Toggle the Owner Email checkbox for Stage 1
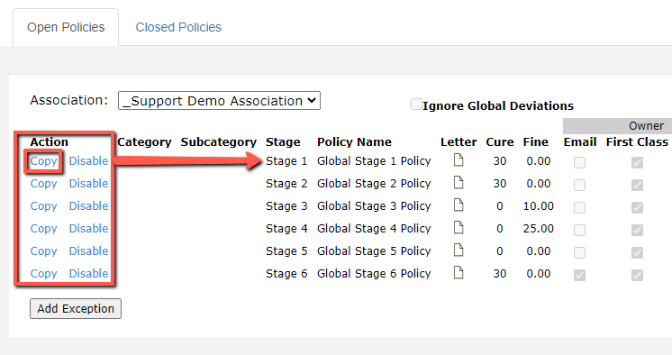This screenshot has width=672, height=355. 579,162
